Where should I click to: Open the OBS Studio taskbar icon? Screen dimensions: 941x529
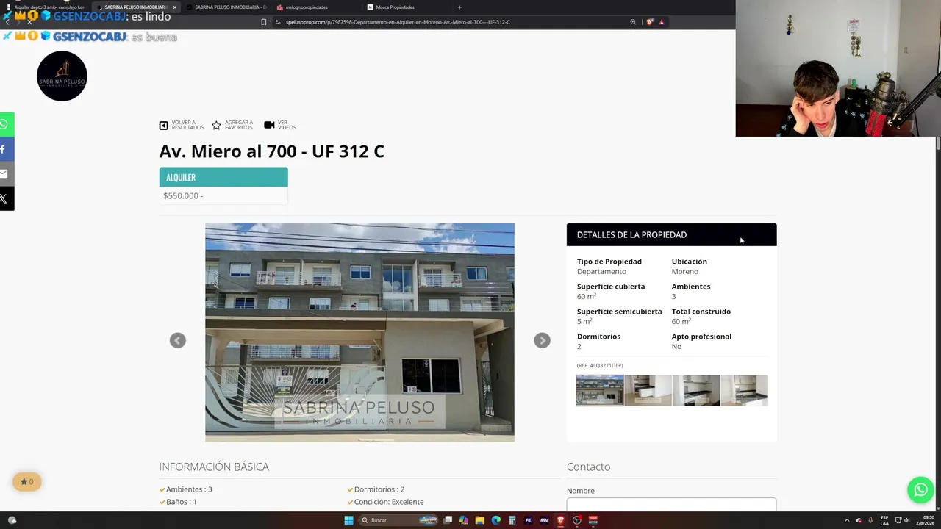click(x=576, y=520)
